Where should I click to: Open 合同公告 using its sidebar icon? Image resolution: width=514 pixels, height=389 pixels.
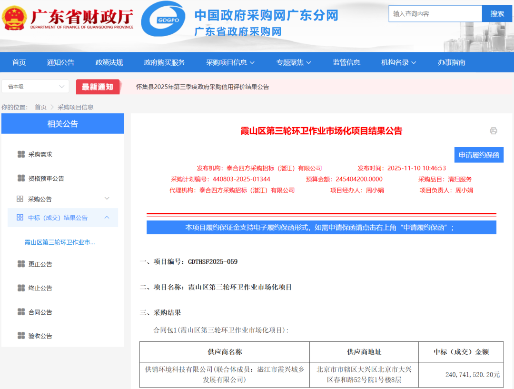point(21,311)
